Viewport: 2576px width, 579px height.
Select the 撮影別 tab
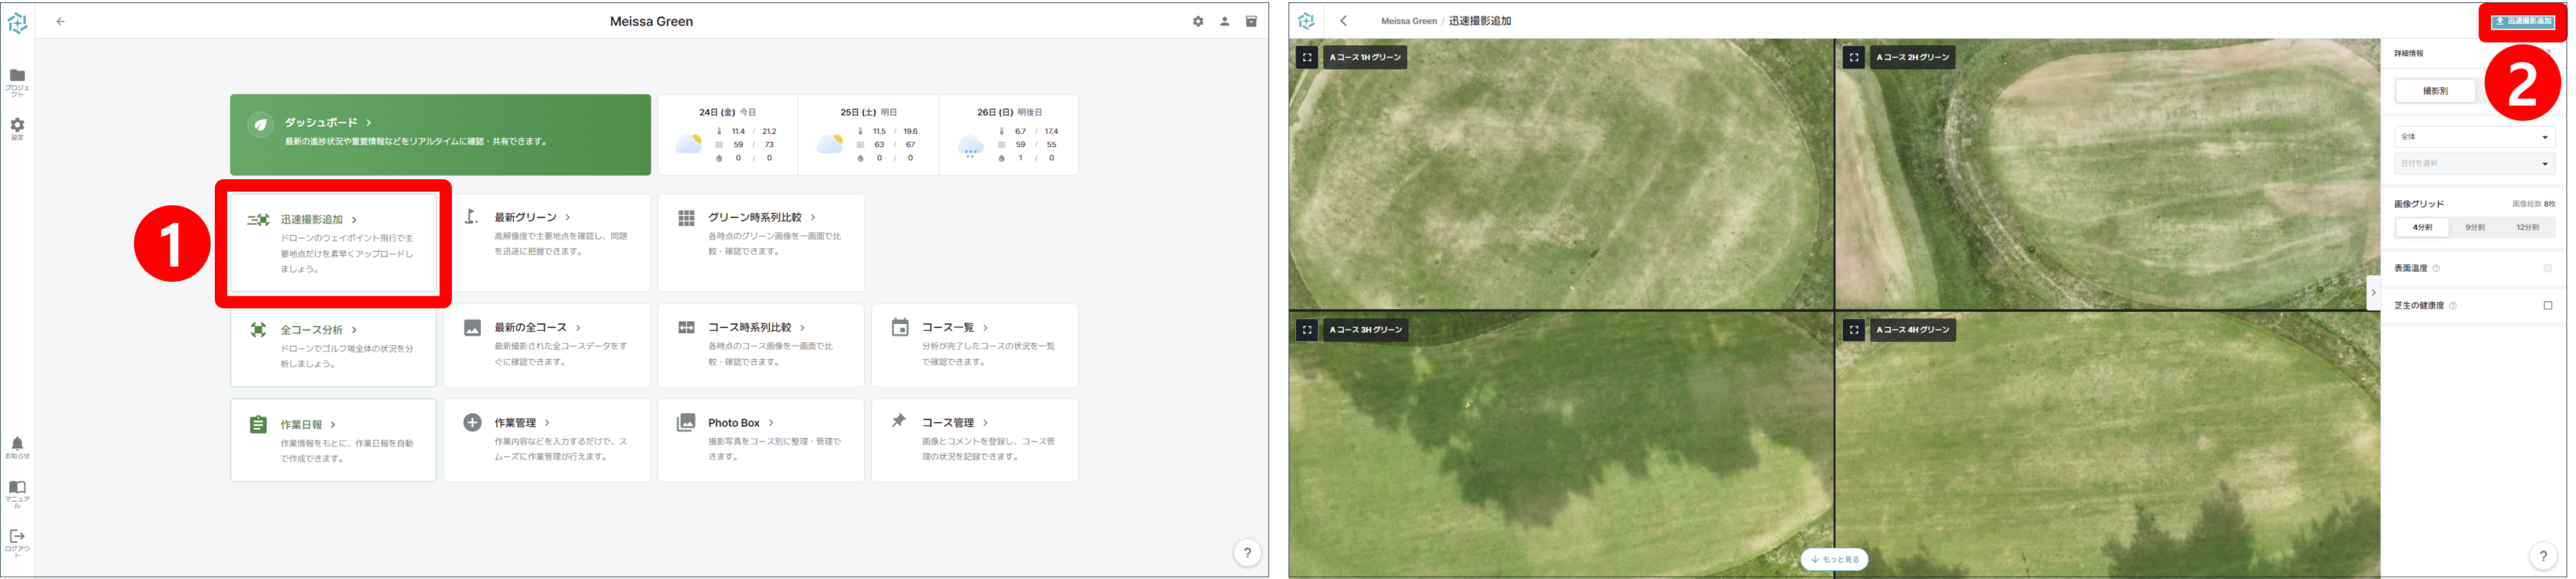(2435, 91)
